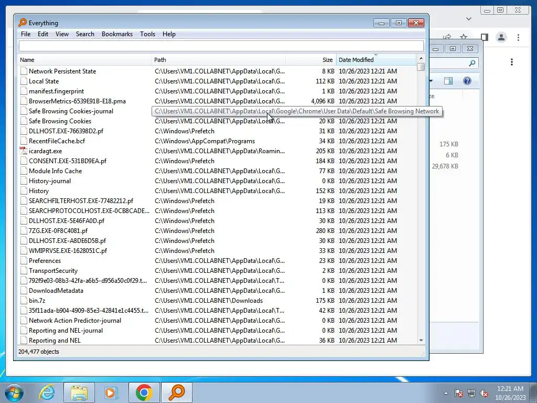Click the Downloads path for bin.7z

point(209,301)
